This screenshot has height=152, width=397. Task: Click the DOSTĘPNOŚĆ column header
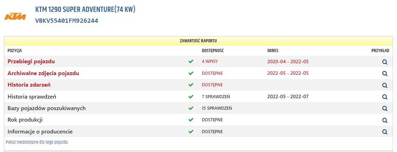click(213, 51)
